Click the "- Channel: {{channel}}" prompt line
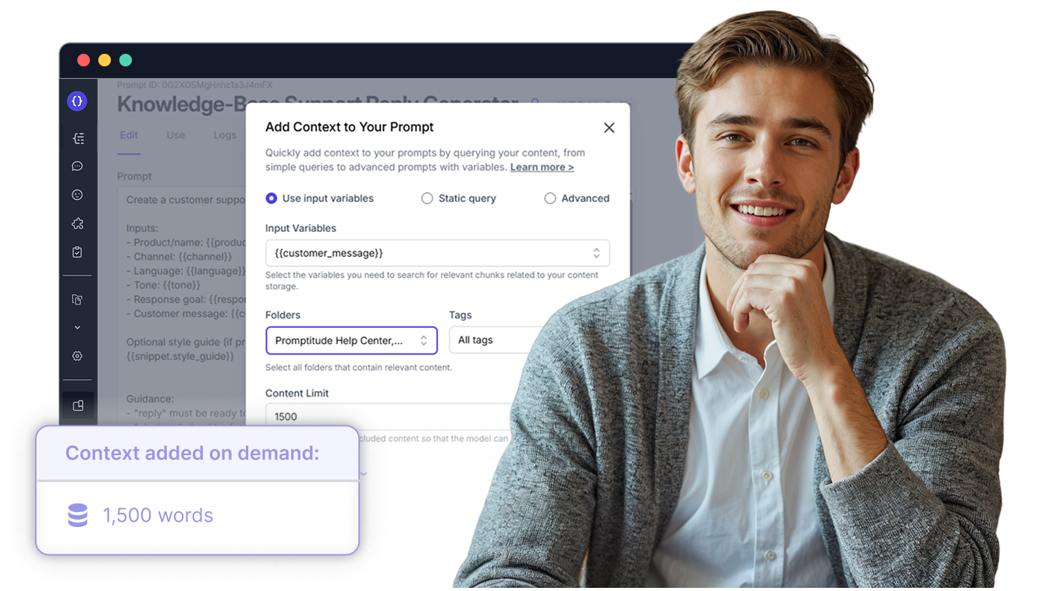Image resolution: width=1056 pixels, height=591 pixels. coord(179,256)
